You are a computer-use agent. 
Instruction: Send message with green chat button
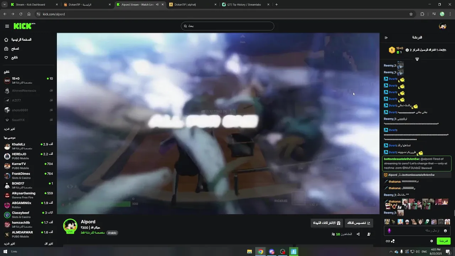pyautogui.click(x=444, y=241)
